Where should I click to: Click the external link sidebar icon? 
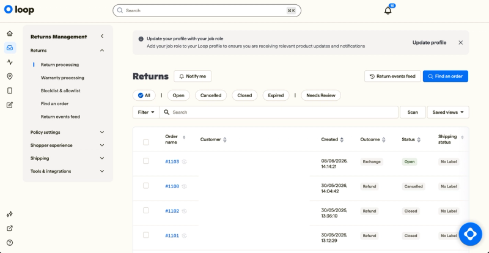click(10, 229)
